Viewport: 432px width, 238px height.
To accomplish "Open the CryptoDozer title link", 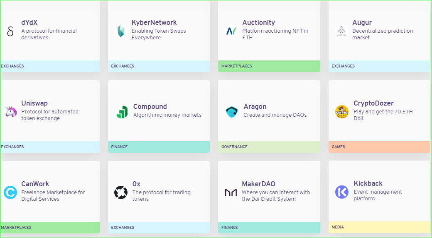I will click(x=373, y=103).
